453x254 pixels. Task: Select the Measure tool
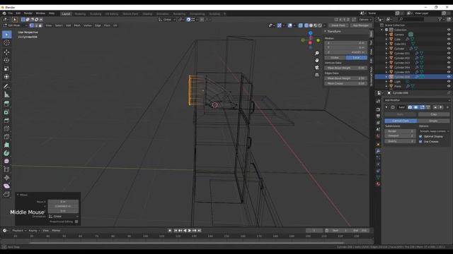tap(6, 95)
